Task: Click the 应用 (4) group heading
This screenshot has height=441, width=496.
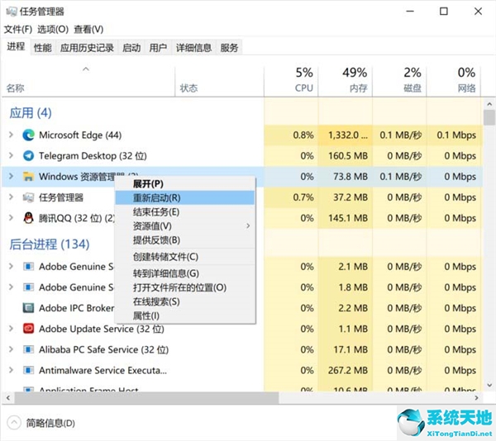Action: coord(31,113)
